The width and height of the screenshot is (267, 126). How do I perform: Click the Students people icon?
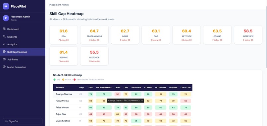(4, 37)
